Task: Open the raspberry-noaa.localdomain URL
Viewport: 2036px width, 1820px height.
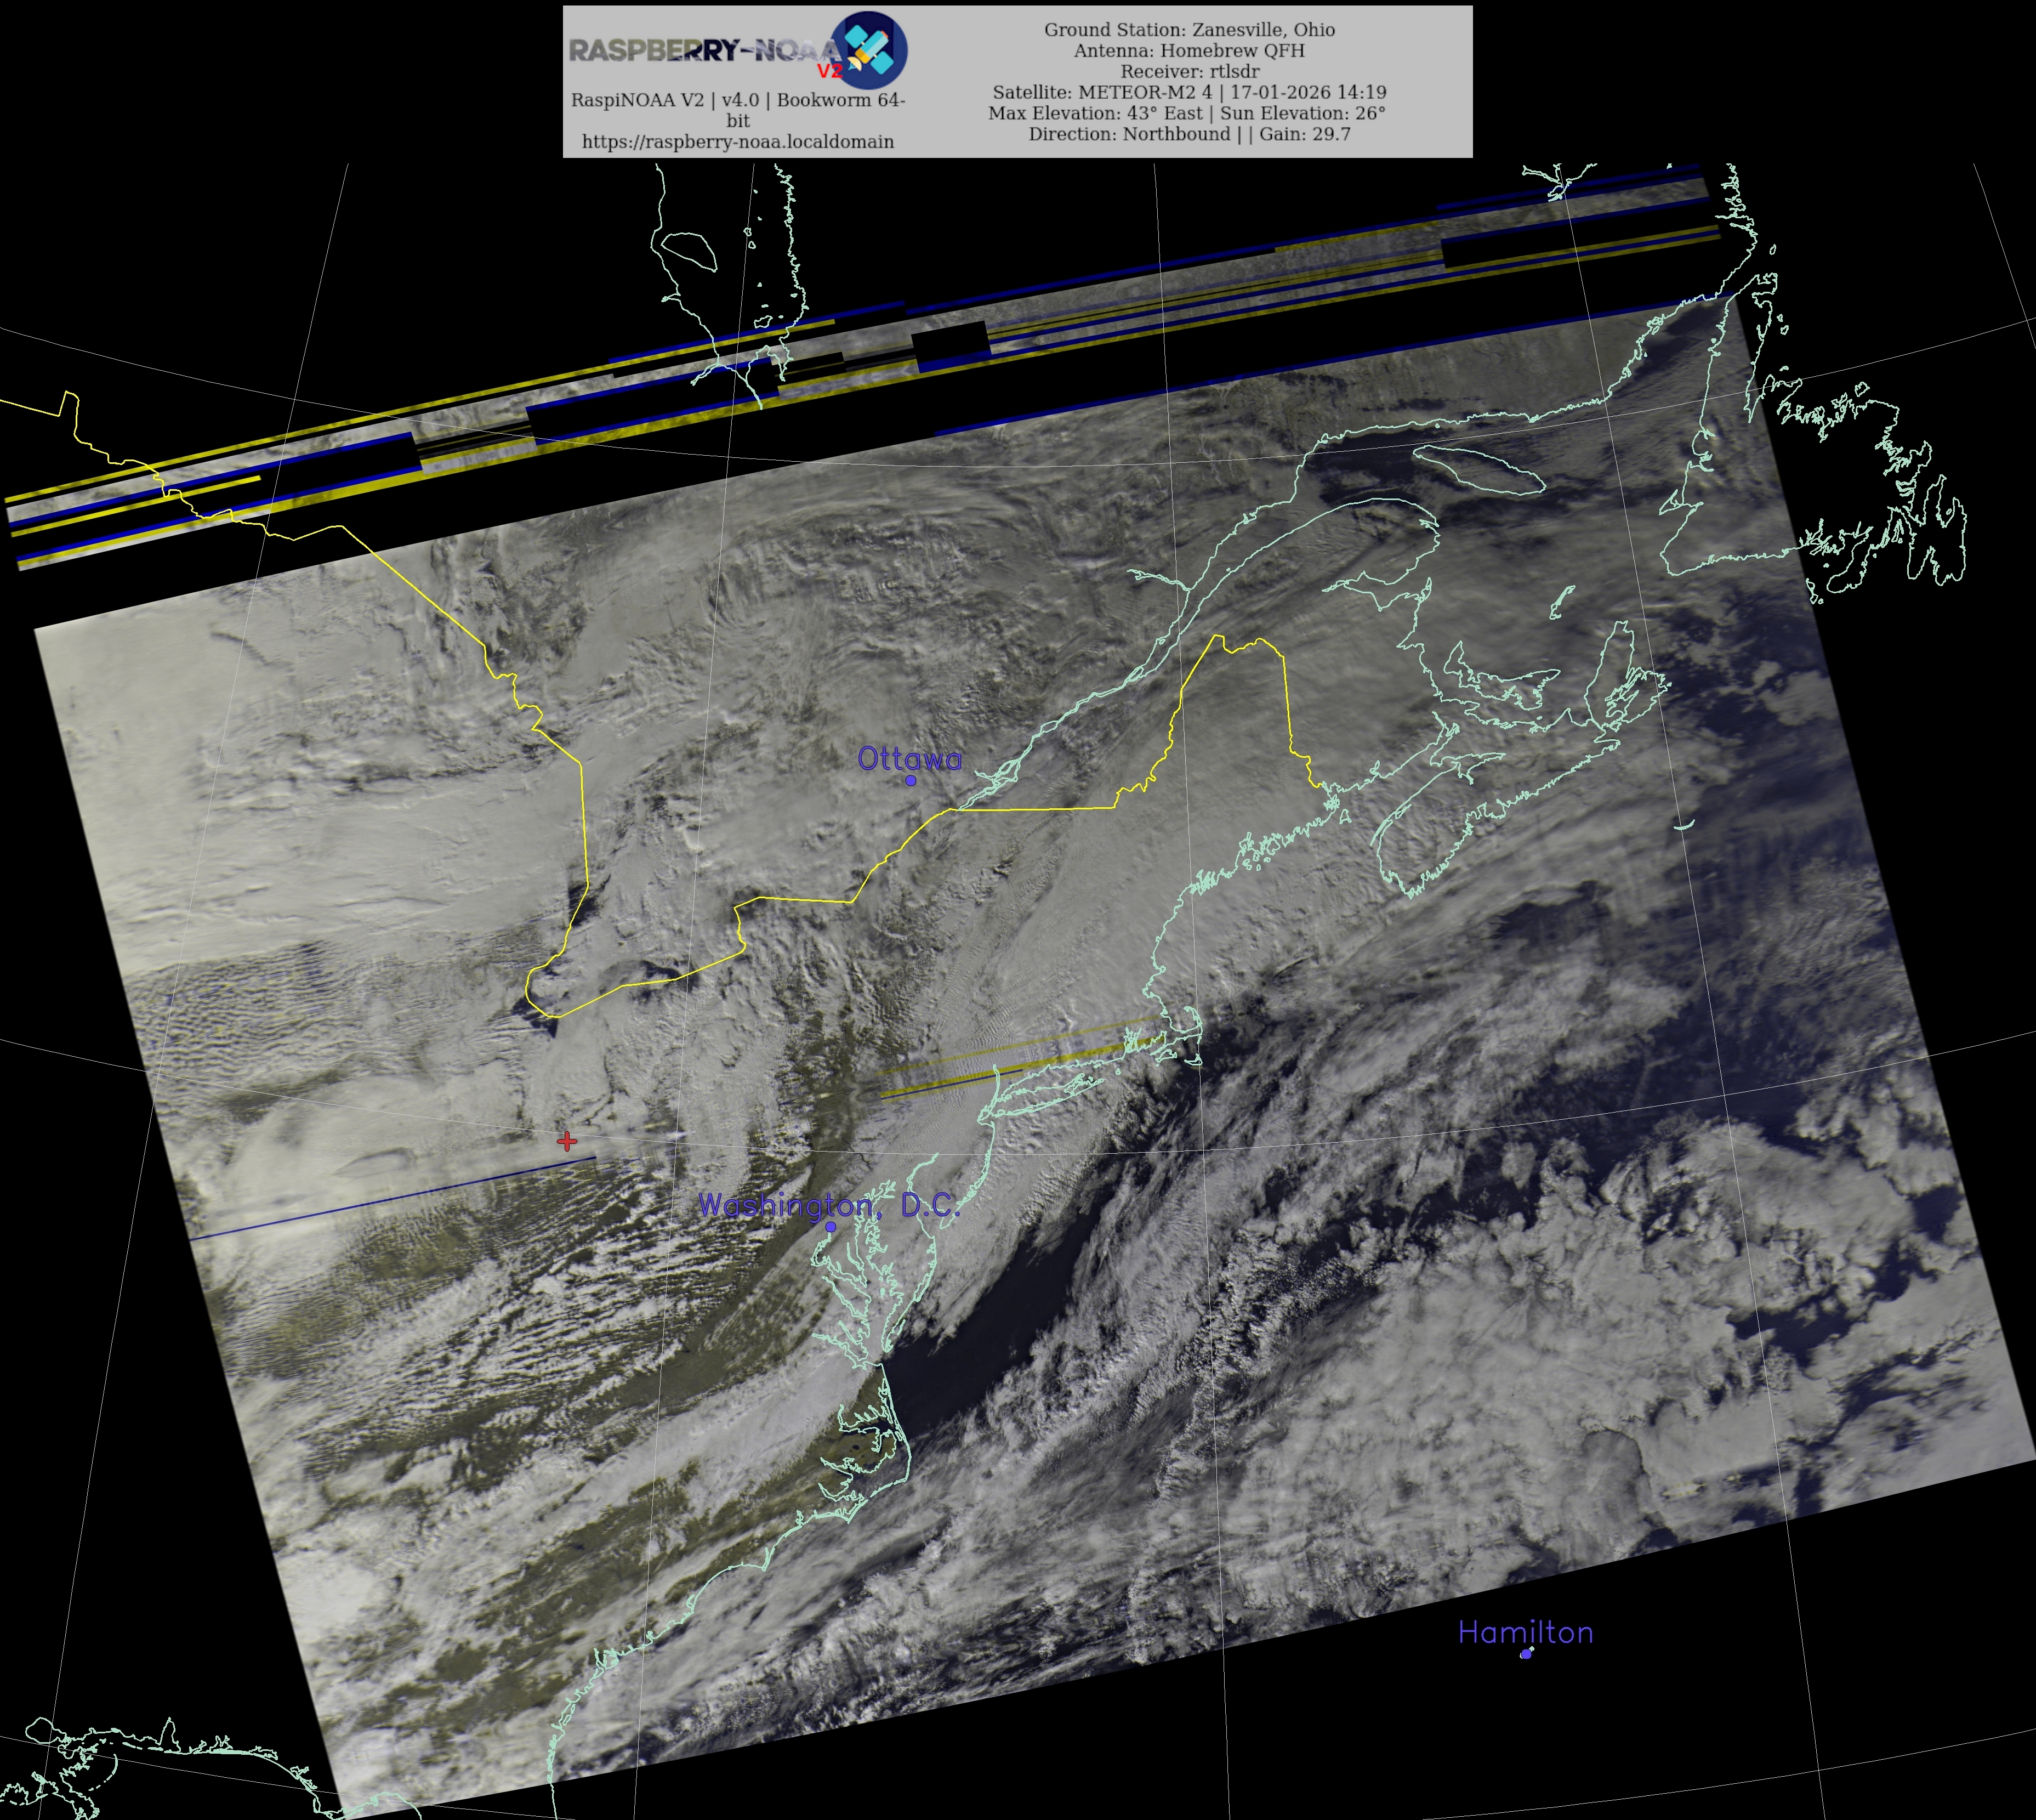Action: tap(738, 142)
